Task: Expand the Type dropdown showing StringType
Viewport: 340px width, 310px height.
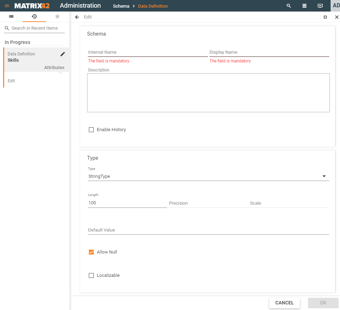Action: point(208,176)
